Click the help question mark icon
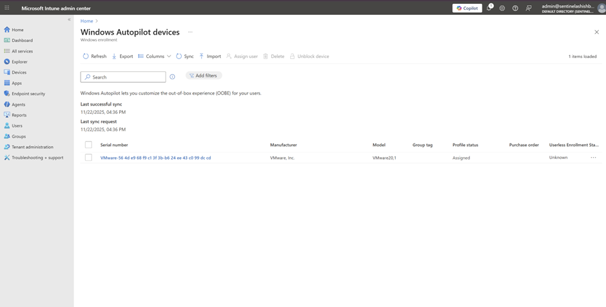The image size is (606, 307). click(x=515, y=8)
